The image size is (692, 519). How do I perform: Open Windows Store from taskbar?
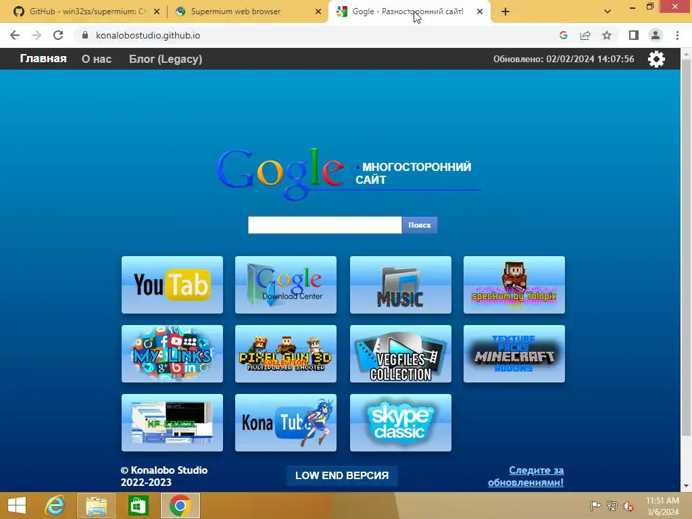[138, 505]
